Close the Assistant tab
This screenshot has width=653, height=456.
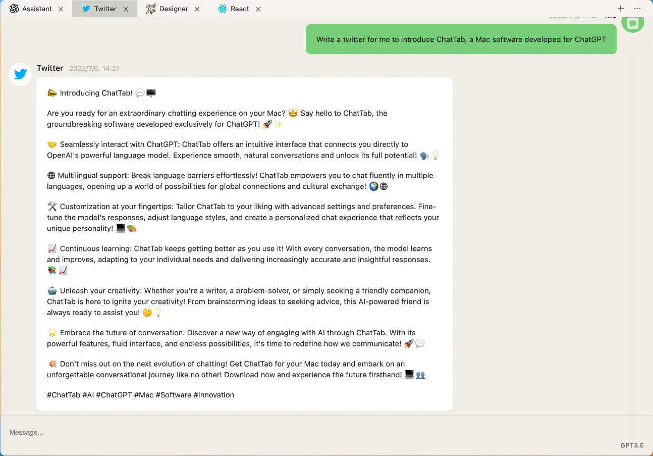point(61,9)
